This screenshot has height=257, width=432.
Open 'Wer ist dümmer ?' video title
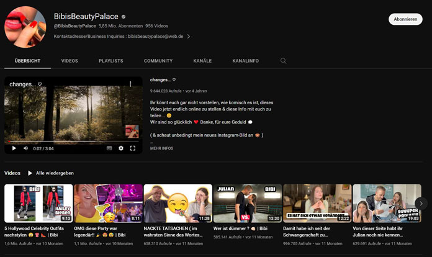click(x=240, y=228)
